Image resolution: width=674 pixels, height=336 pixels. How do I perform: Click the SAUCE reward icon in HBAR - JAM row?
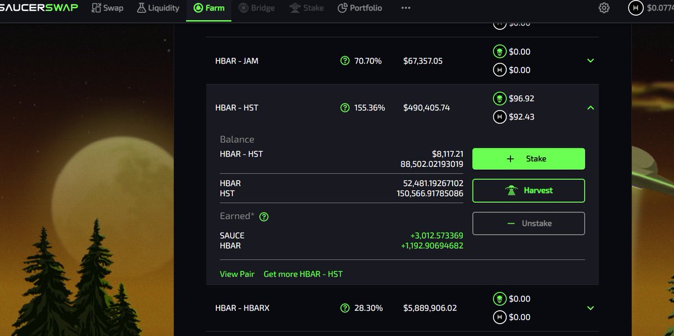(x=499, y=52)
